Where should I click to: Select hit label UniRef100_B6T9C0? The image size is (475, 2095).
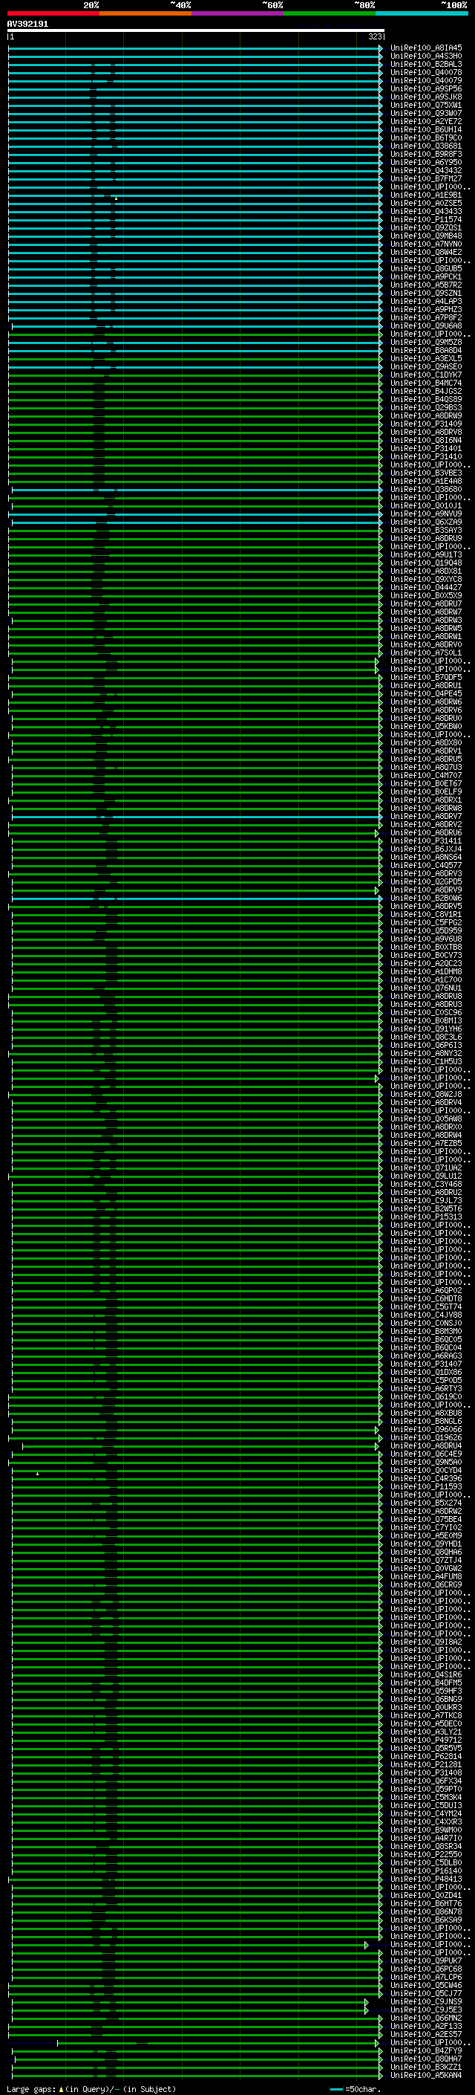point(425,137)
